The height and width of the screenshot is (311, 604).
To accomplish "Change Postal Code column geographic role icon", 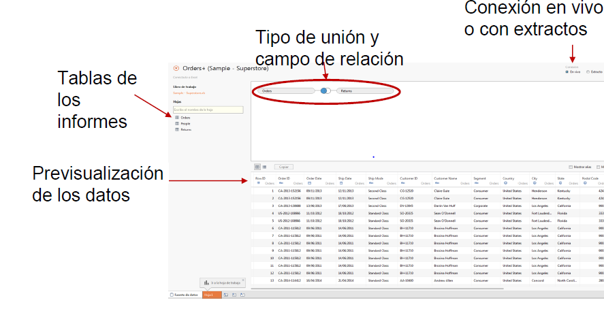I will tap(585, 183).
